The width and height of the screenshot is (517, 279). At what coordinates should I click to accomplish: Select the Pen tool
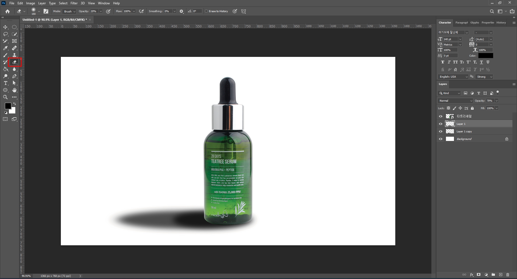click(15, 76)
